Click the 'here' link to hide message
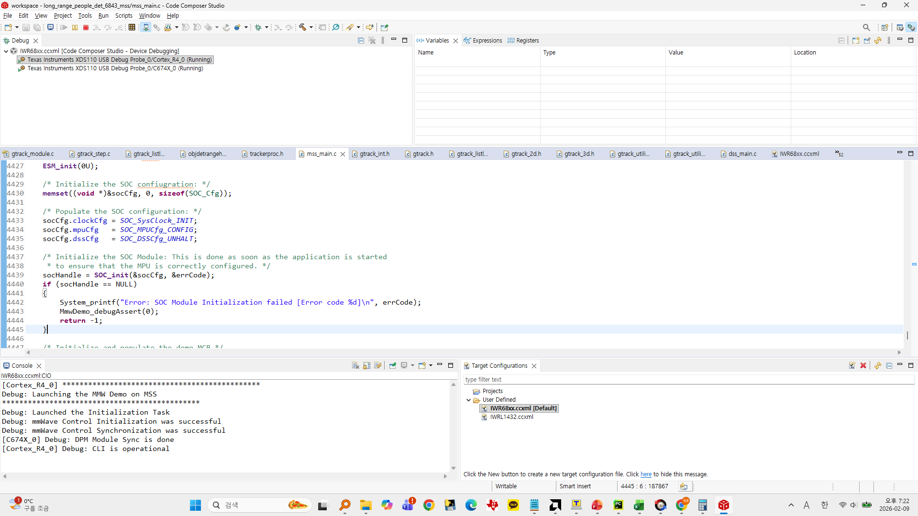918x516 pixels. [x=646, y=474]
